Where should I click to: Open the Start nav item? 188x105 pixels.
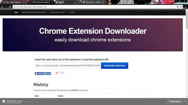(x=16, y=12)
